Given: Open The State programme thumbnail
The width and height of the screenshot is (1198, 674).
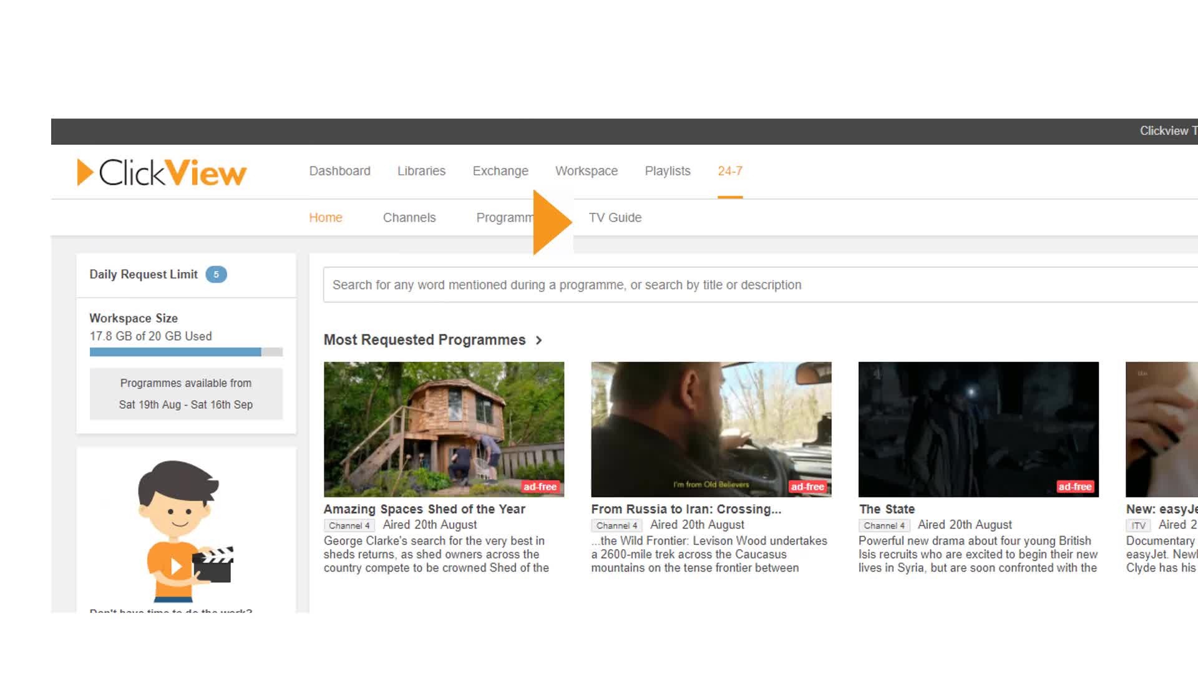Looking at the screenshot, I should point(978,429).
